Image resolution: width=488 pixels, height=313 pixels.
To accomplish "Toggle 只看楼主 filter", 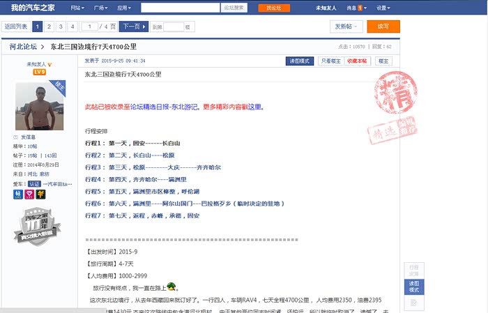I will pyautogui.click(x=330, y=61).
